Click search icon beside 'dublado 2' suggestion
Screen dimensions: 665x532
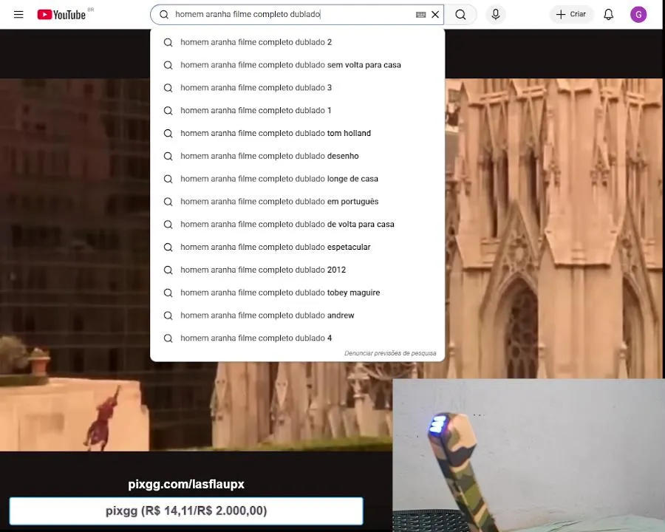coord(168,42)
